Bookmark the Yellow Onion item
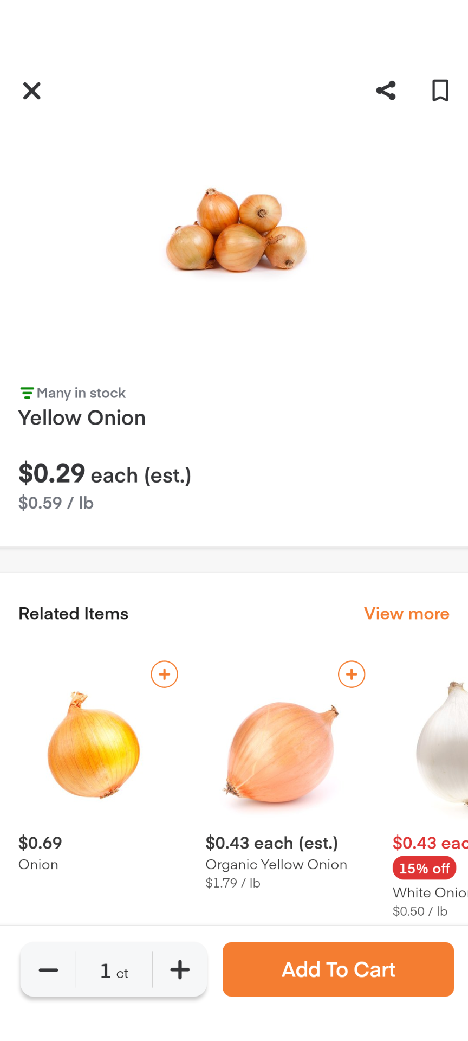Screen dimensions: 468x1041 (440, 91)
